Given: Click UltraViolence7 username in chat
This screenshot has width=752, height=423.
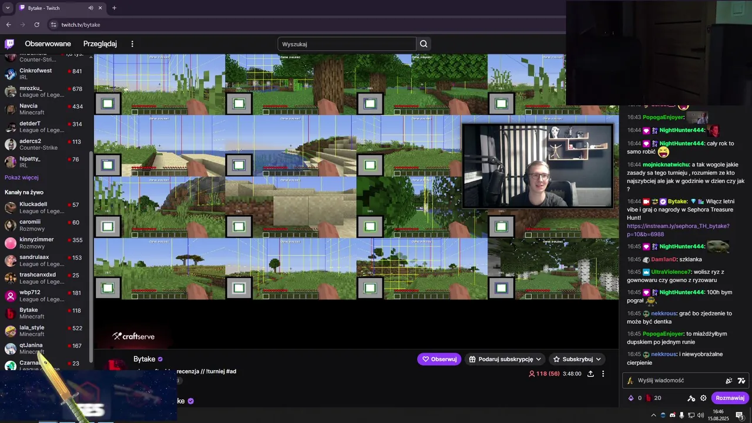Looking at the screenshot, I should tap(672, 272).
